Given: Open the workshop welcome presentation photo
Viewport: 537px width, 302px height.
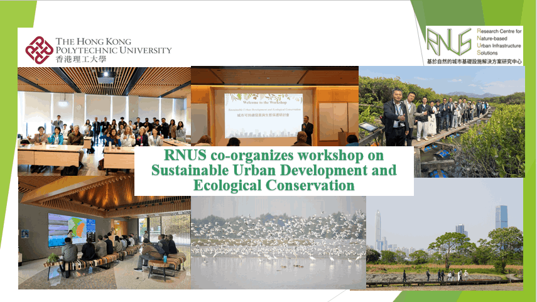Looking at the screenshot, I should click(x=274, y=106).
